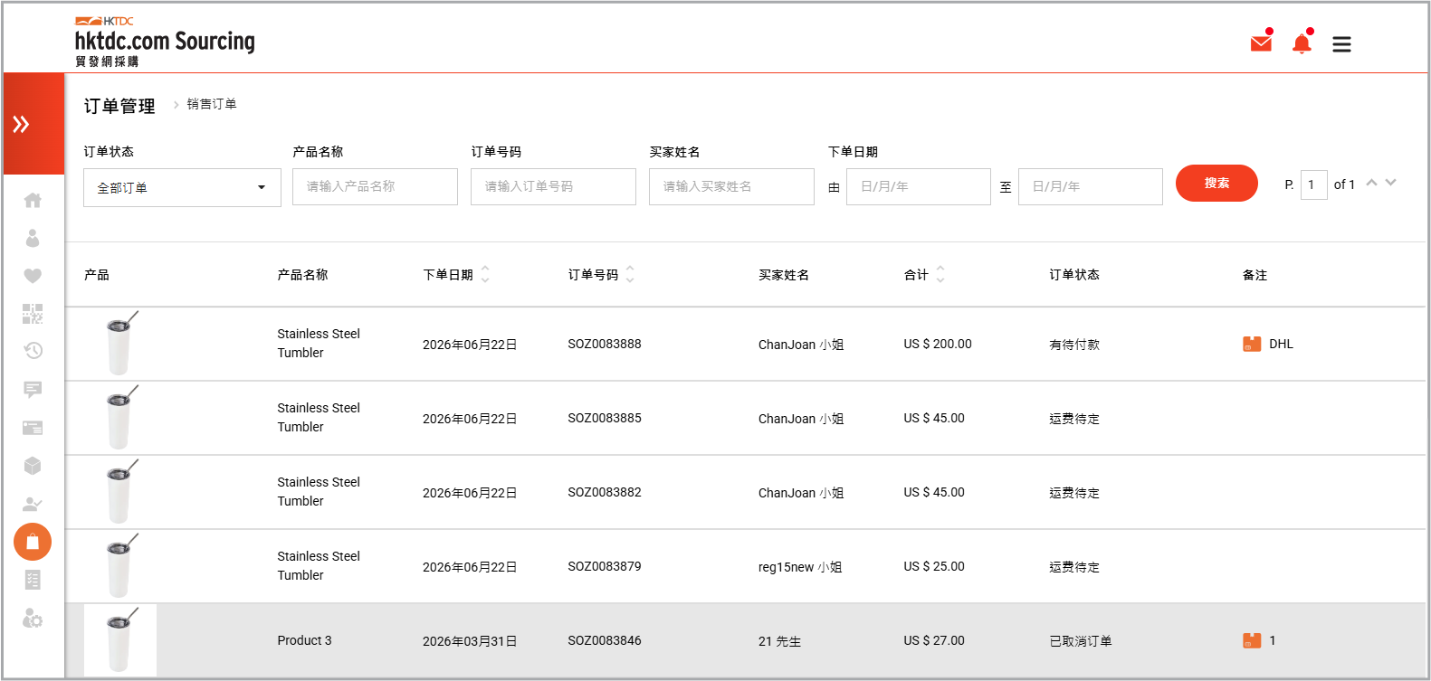Sort by 合计 column arrows
Screen dimensions: 1431x681
coord(940,274)
